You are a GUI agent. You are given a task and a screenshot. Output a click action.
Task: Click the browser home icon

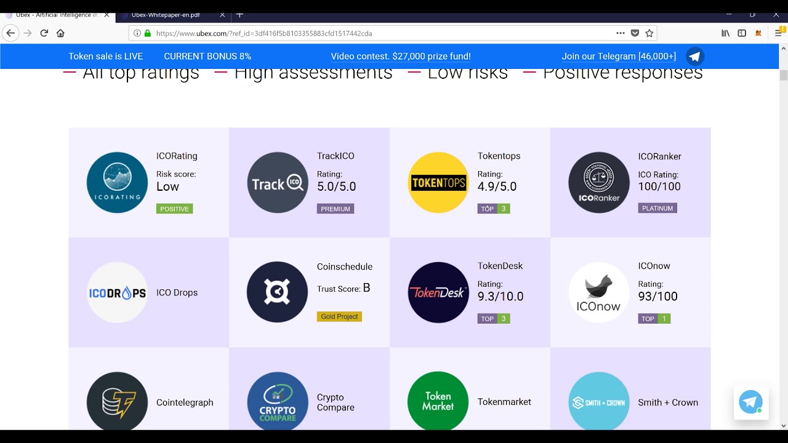[x=60, y=33]
